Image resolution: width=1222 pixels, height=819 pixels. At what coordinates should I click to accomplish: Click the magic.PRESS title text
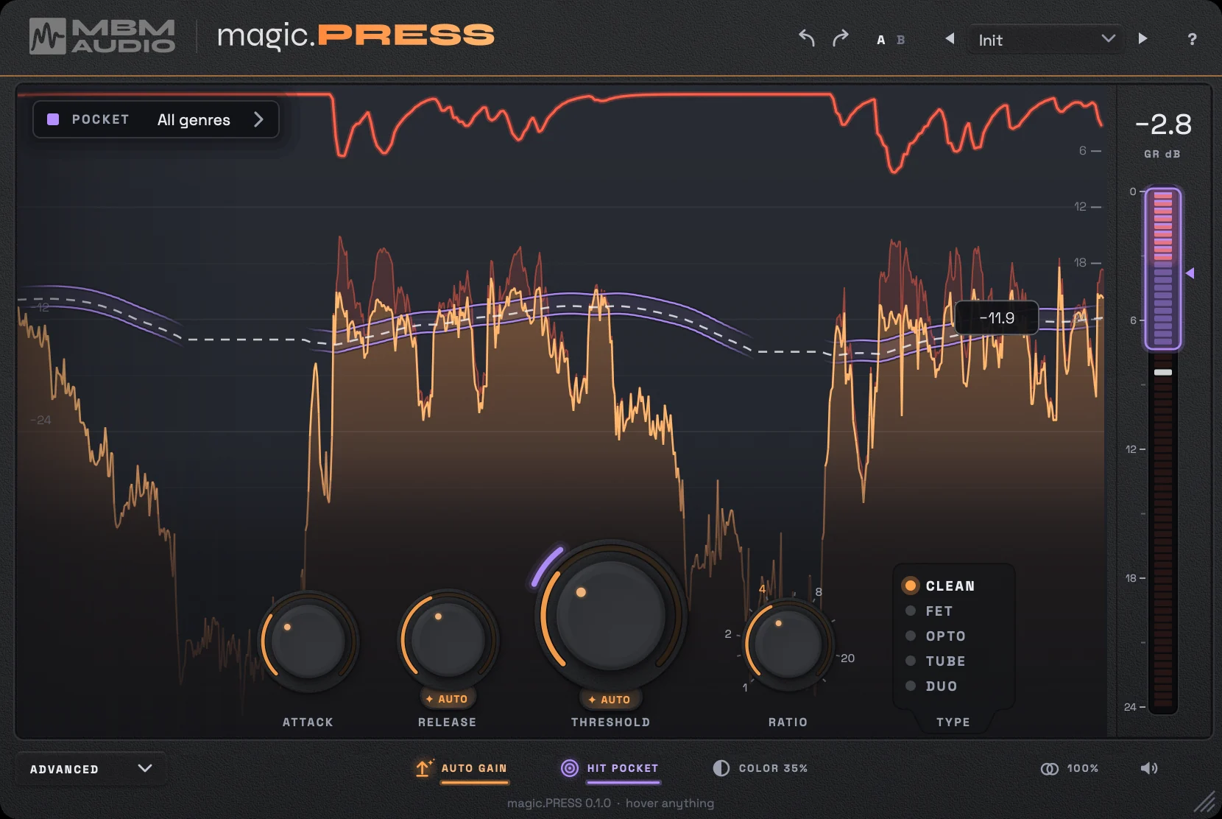[x=356, y=35]
